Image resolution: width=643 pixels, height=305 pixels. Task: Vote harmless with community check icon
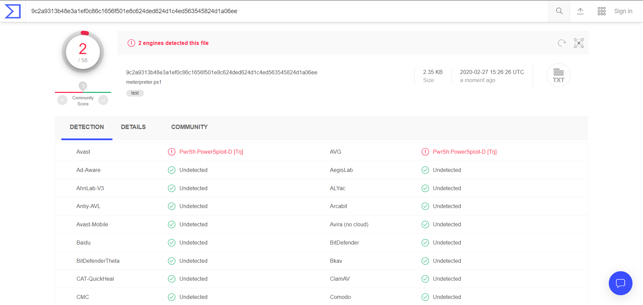point(103,100)
